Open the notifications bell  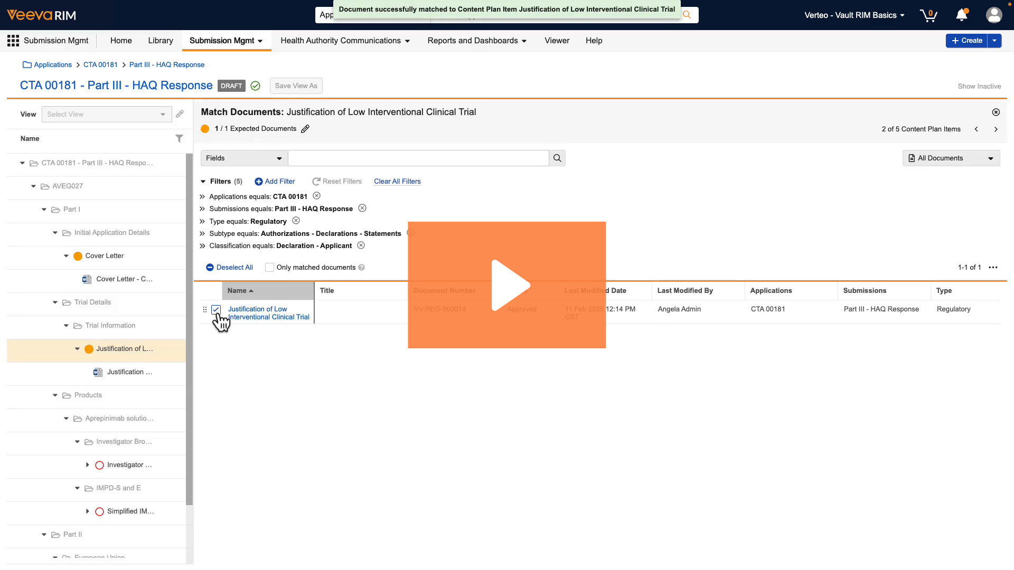coord(962,15)
